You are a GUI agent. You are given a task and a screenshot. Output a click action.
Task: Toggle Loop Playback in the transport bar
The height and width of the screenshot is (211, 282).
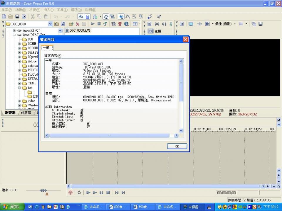(79, 193)
